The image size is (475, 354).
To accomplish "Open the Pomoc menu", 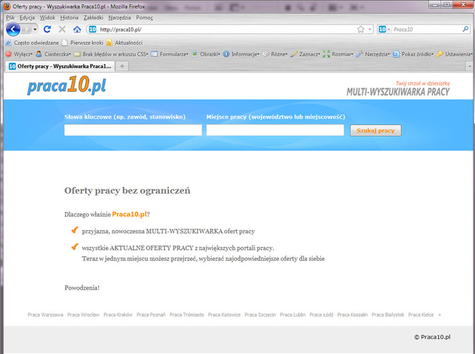I will click(145, 18).
